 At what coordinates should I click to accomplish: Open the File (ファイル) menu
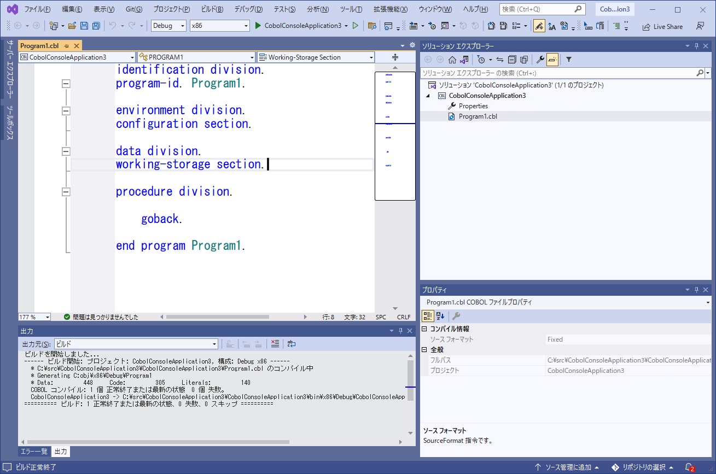pyautogui.click(x=37, y=9)
